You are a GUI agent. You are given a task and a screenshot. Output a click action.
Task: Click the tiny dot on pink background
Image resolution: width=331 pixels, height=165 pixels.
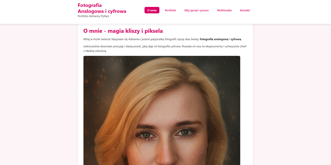click(75, 94)
